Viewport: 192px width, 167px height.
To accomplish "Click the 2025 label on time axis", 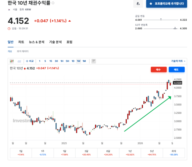I will click(64, 143).
